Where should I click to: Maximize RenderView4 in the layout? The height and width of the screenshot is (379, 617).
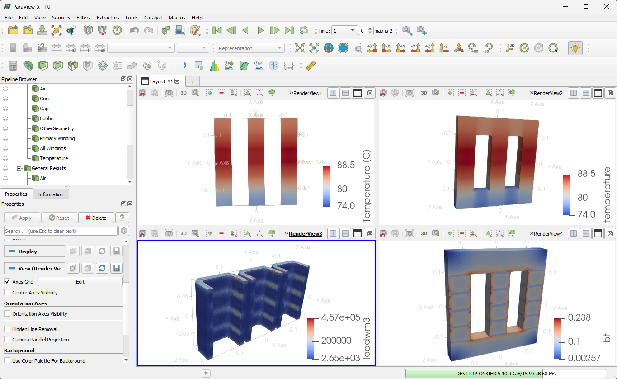(598, 234)
